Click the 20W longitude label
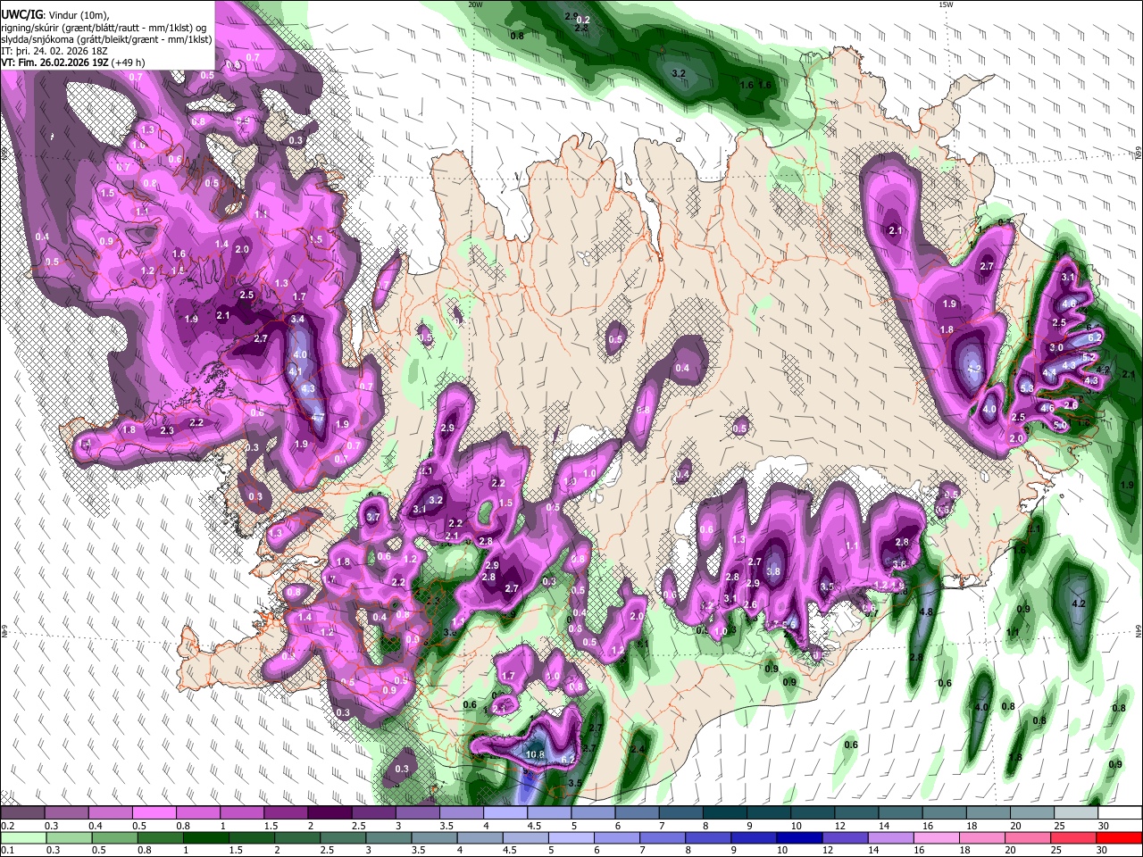This screenshot has width=1143, height=857. 476,4
